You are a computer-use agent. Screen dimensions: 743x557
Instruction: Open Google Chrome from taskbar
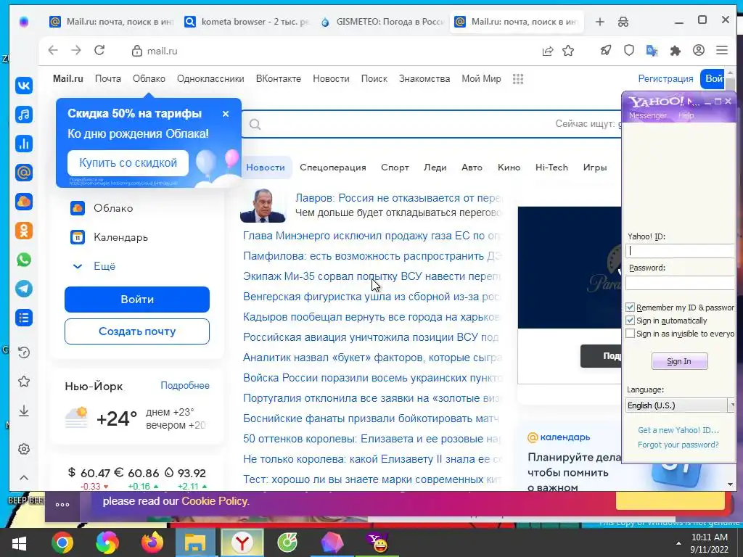(62, 542)
